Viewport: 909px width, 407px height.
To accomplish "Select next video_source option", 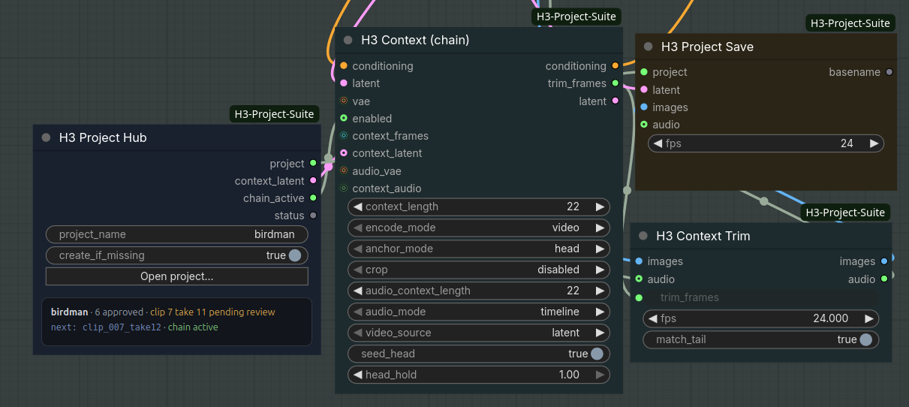I will click(x=600, y=333).
